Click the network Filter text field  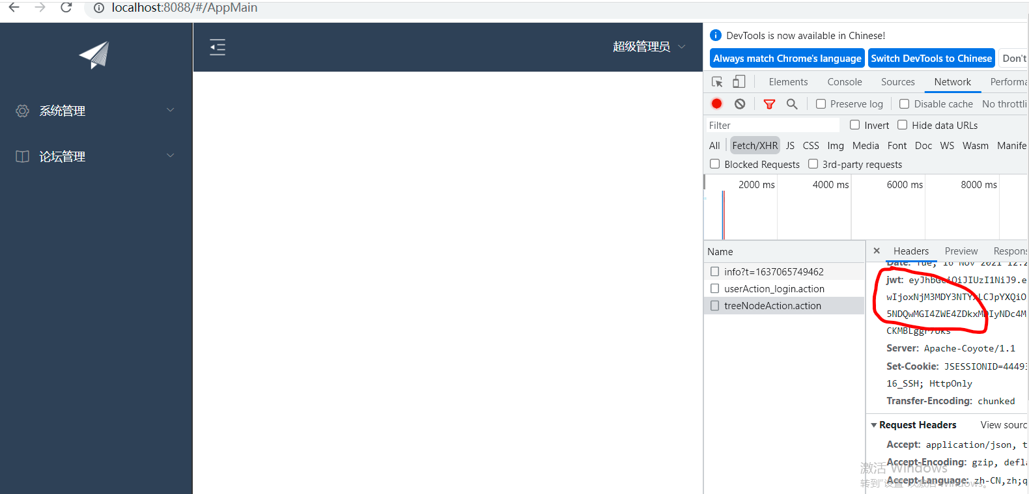click(x=772, y=125)
